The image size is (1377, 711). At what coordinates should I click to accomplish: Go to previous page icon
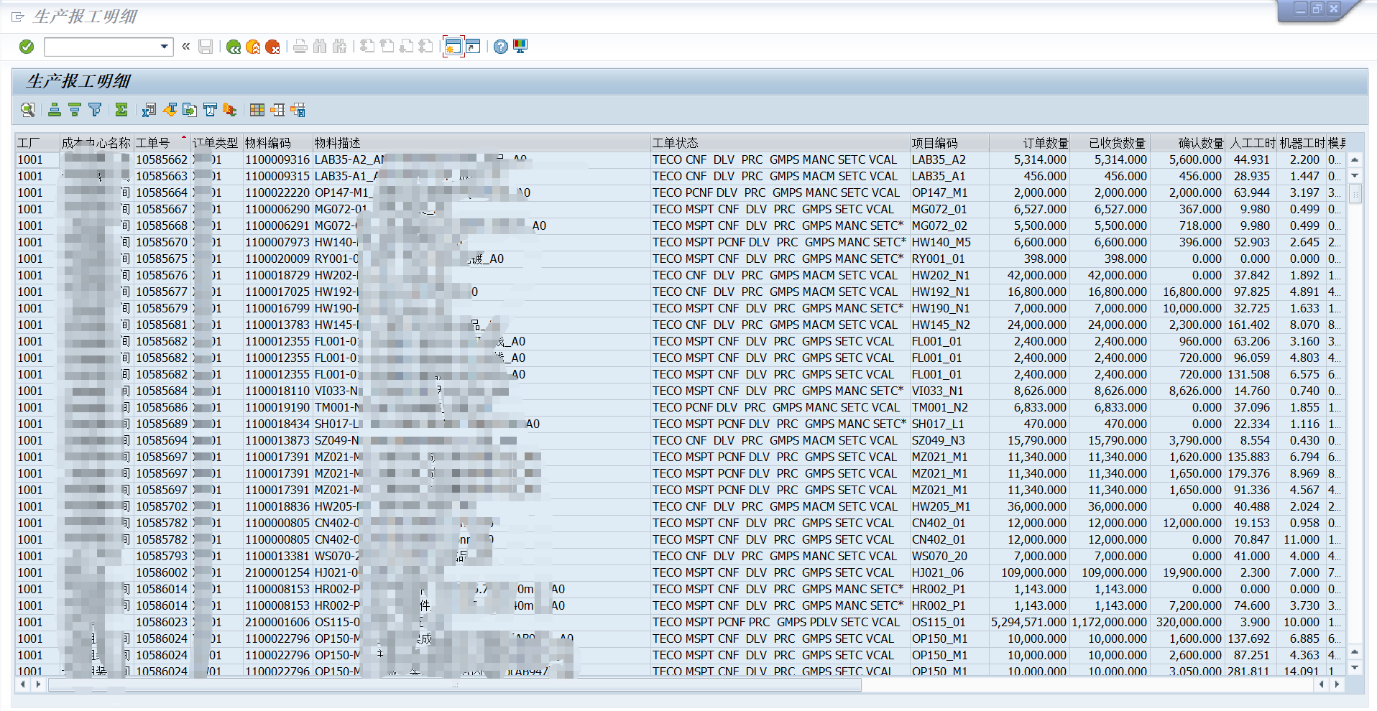[x=387, y=47]
